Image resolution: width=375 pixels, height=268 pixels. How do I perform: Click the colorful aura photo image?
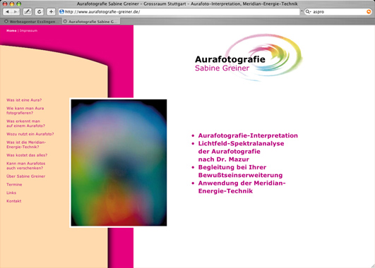[x=119, y=163]
